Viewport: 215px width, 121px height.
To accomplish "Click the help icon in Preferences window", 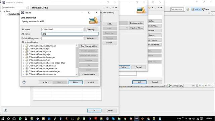I will tap(5, 110).
